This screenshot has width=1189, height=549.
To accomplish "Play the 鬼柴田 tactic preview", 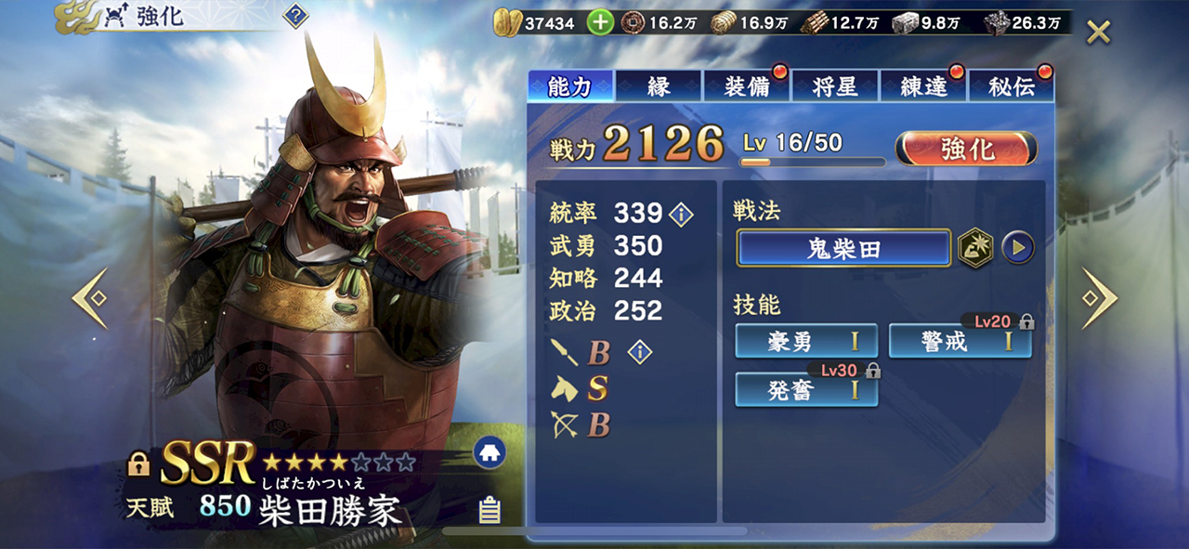I will 1018,248.
